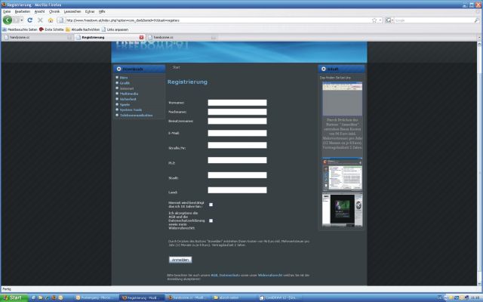Go to the home page icon
Image resolution: width=483 pixels, height=302 pixels.
point(51,20)
